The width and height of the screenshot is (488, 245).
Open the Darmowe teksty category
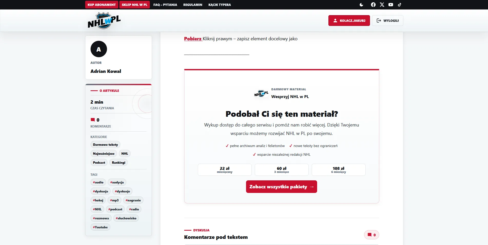105,145
